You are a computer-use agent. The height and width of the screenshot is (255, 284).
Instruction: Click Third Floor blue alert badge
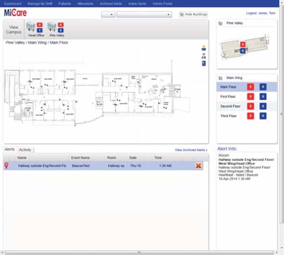263,116
